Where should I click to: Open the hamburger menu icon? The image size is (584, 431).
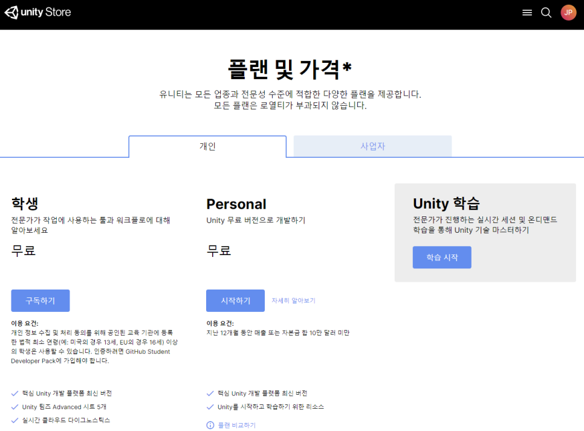pyautogui.click(x=527, y=13)
